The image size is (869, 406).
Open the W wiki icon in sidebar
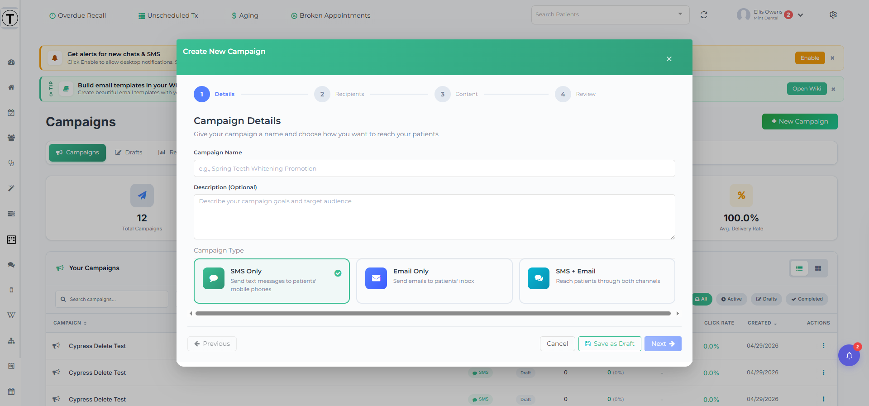tap(11, 315)
